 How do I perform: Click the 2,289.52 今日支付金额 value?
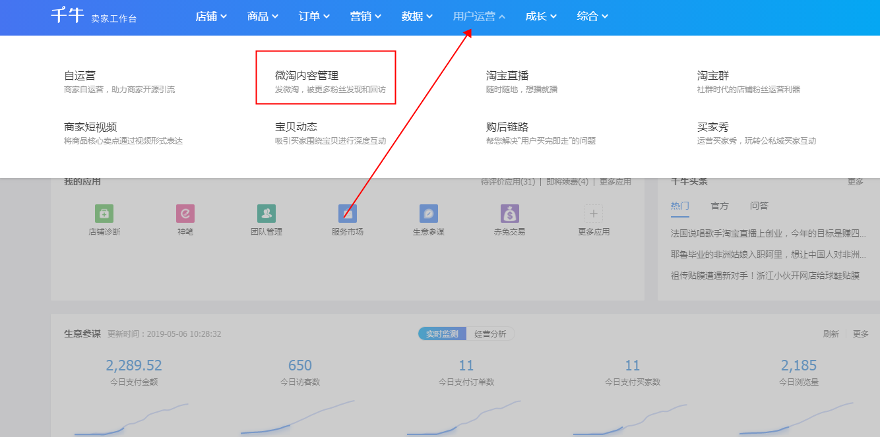point(134,365)
